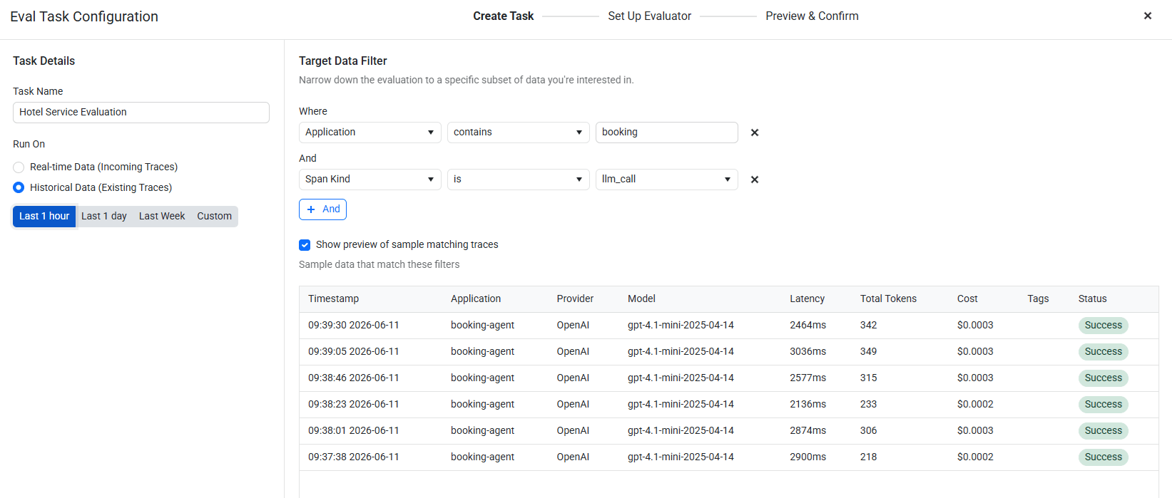Close the Eval Task Configuration dialog
The height and width of the screenshot is (498, 1172).
(x=1148, y=16)
